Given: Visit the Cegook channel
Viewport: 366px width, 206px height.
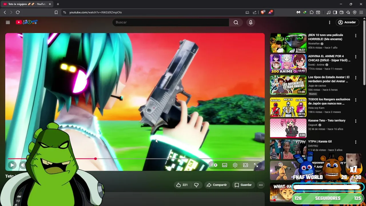Looking at the screenshot, I should click(x=313, y=125).
